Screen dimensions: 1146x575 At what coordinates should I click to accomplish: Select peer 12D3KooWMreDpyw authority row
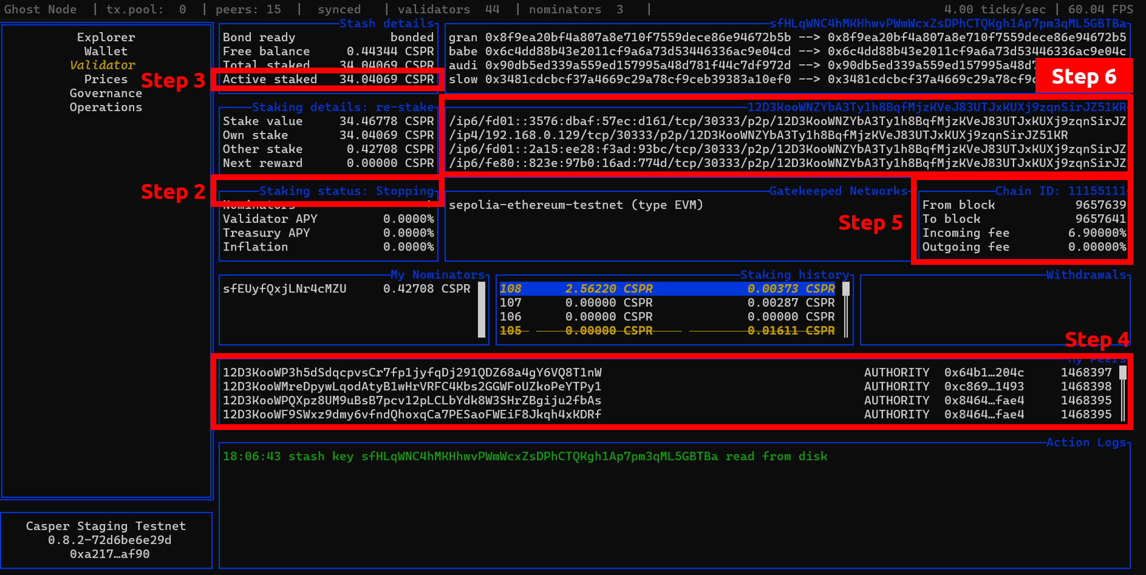tap(413, 386)
